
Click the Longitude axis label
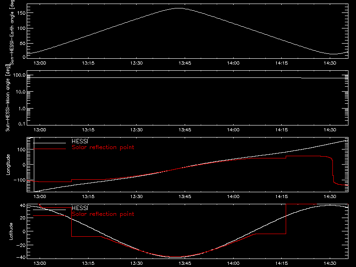8,165
